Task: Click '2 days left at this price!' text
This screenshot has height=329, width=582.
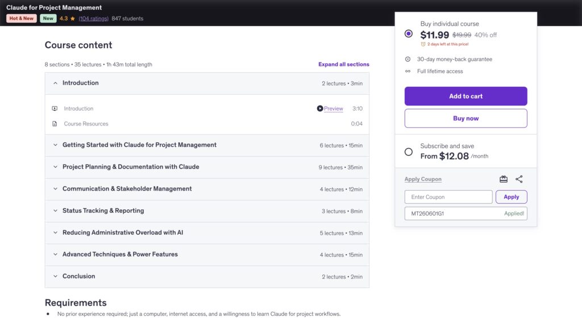Action: click(x=448, y=44)
